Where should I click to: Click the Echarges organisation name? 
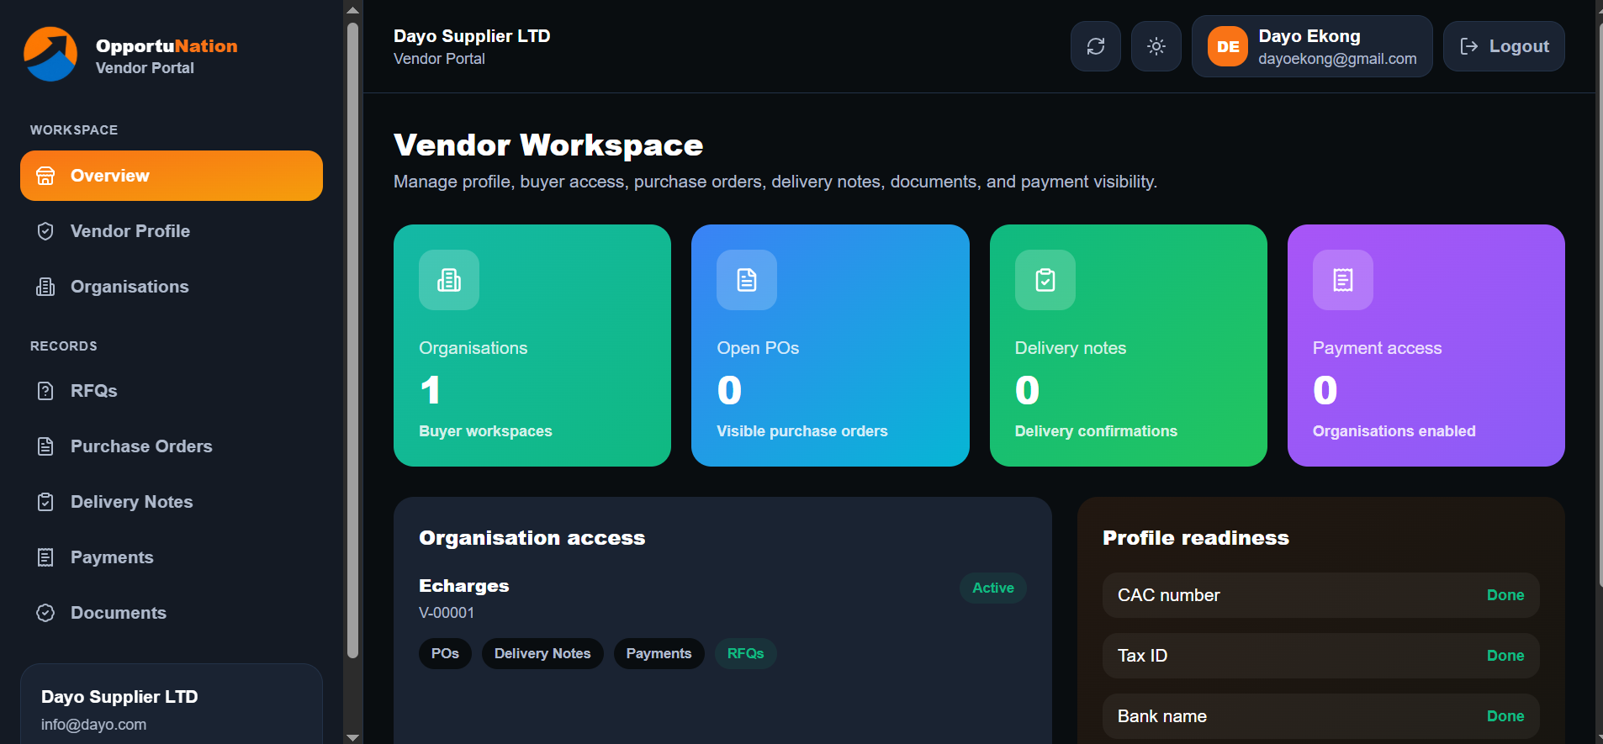[464, 586]
